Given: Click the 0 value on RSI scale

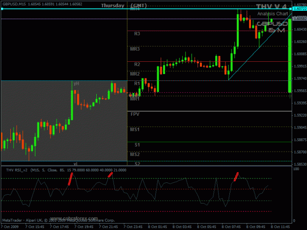Looking at the screenshot, I should click(294, 221).
